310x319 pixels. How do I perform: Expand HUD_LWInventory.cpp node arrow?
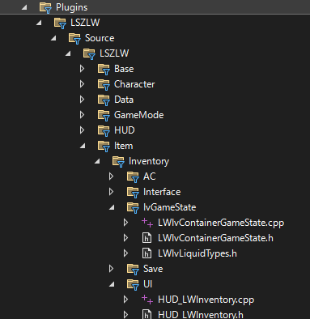126,300
